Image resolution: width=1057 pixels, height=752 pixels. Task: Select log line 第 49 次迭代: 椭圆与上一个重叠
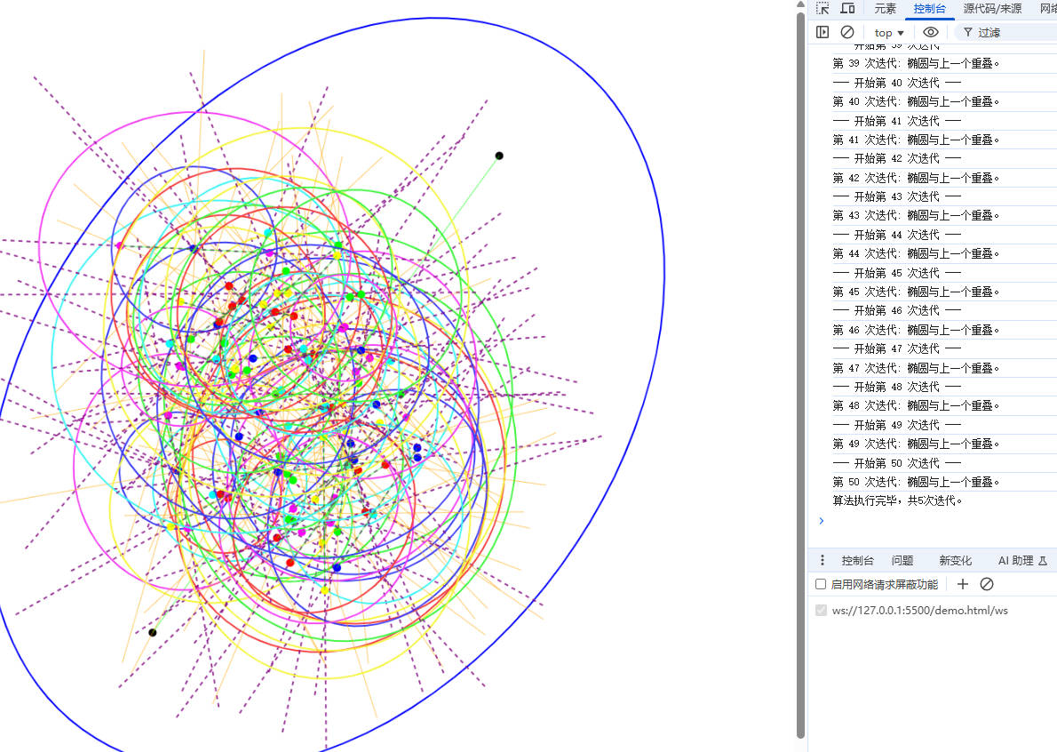(x=916, y=444)
